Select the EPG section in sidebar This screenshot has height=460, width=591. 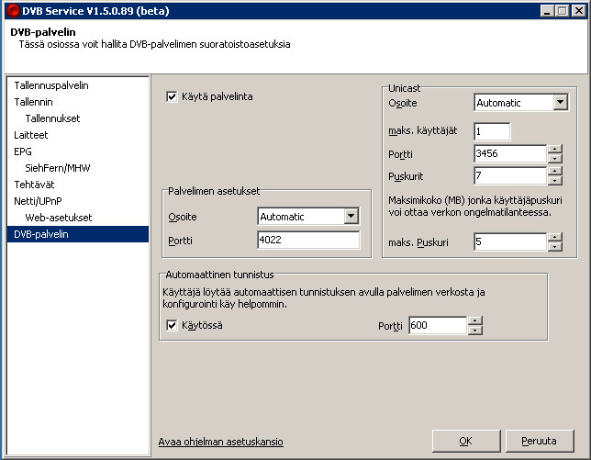[23, 151]
